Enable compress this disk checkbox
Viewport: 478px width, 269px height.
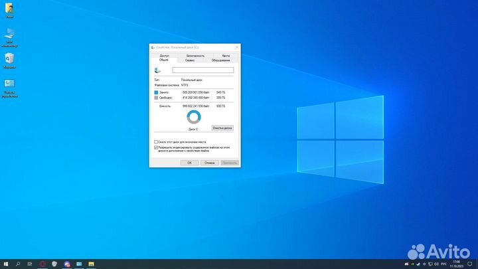pyautogui.click(x=156, y=142)
